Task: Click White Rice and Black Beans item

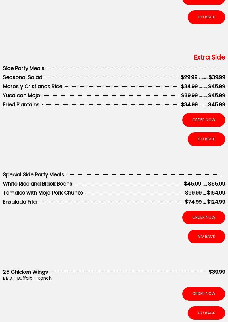Action: tap(38, 184)
